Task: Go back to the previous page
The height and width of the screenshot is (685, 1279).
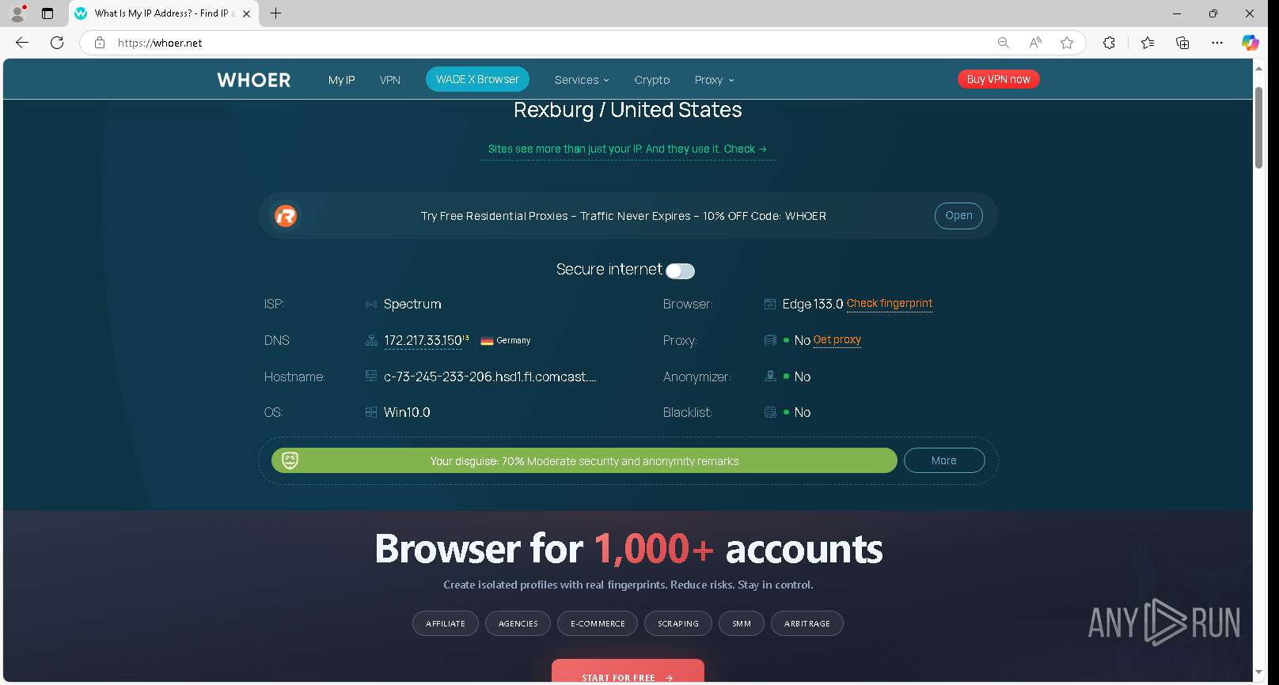Action: point(22,43)
